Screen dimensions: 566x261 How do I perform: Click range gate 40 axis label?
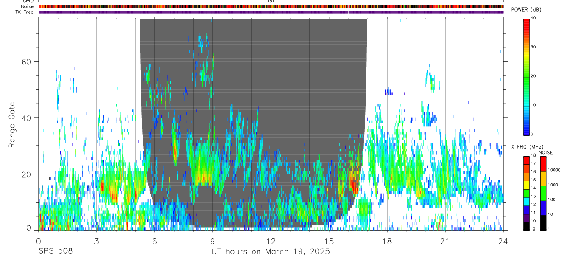click(x=26, y=118)
